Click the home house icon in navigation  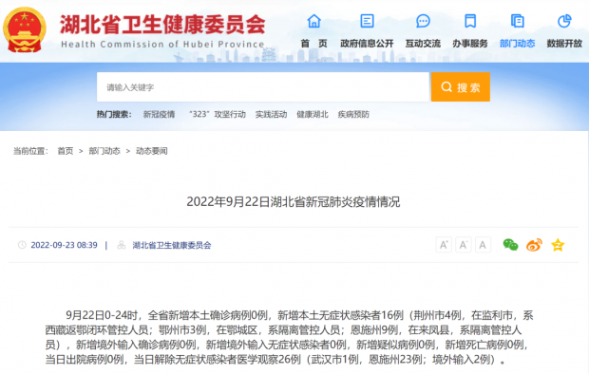(314, 21)
